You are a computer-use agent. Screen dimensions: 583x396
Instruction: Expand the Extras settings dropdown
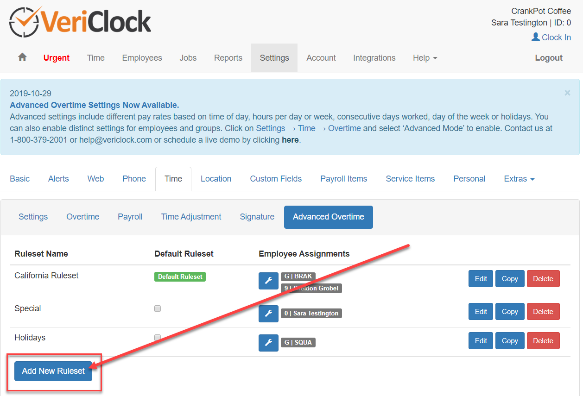point(519,178)
